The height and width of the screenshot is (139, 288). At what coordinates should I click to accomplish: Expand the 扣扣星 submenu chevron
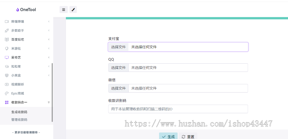point(49,66)
